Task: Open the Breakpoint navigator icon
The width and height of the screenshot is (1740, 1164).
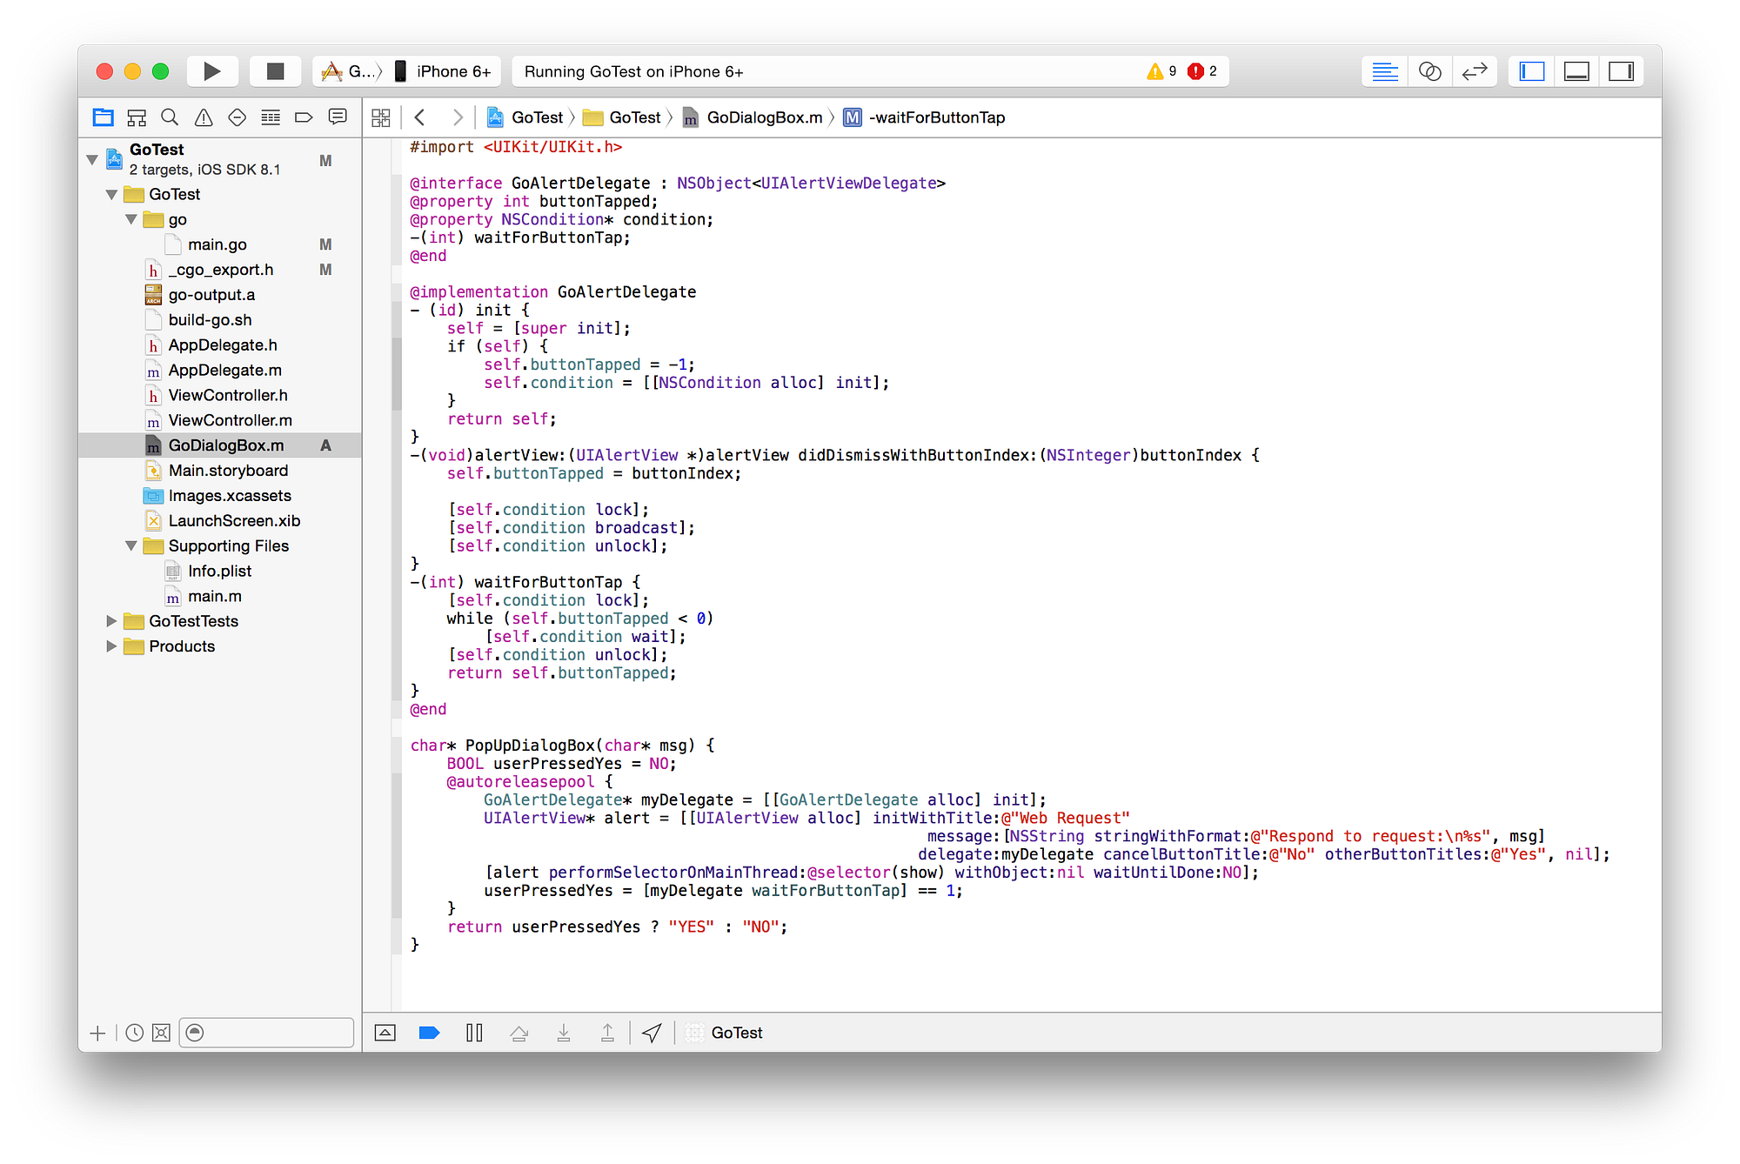Action: 304,117
